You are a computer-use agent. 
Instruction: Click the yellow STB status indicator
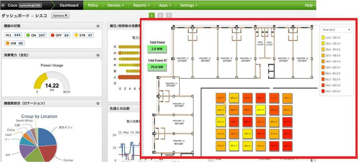(x=76, y=35)
